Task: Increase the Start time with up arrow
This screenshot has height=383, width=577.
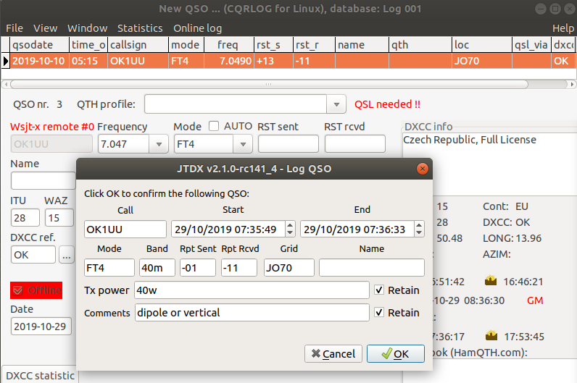Action: tap(290, 225)
